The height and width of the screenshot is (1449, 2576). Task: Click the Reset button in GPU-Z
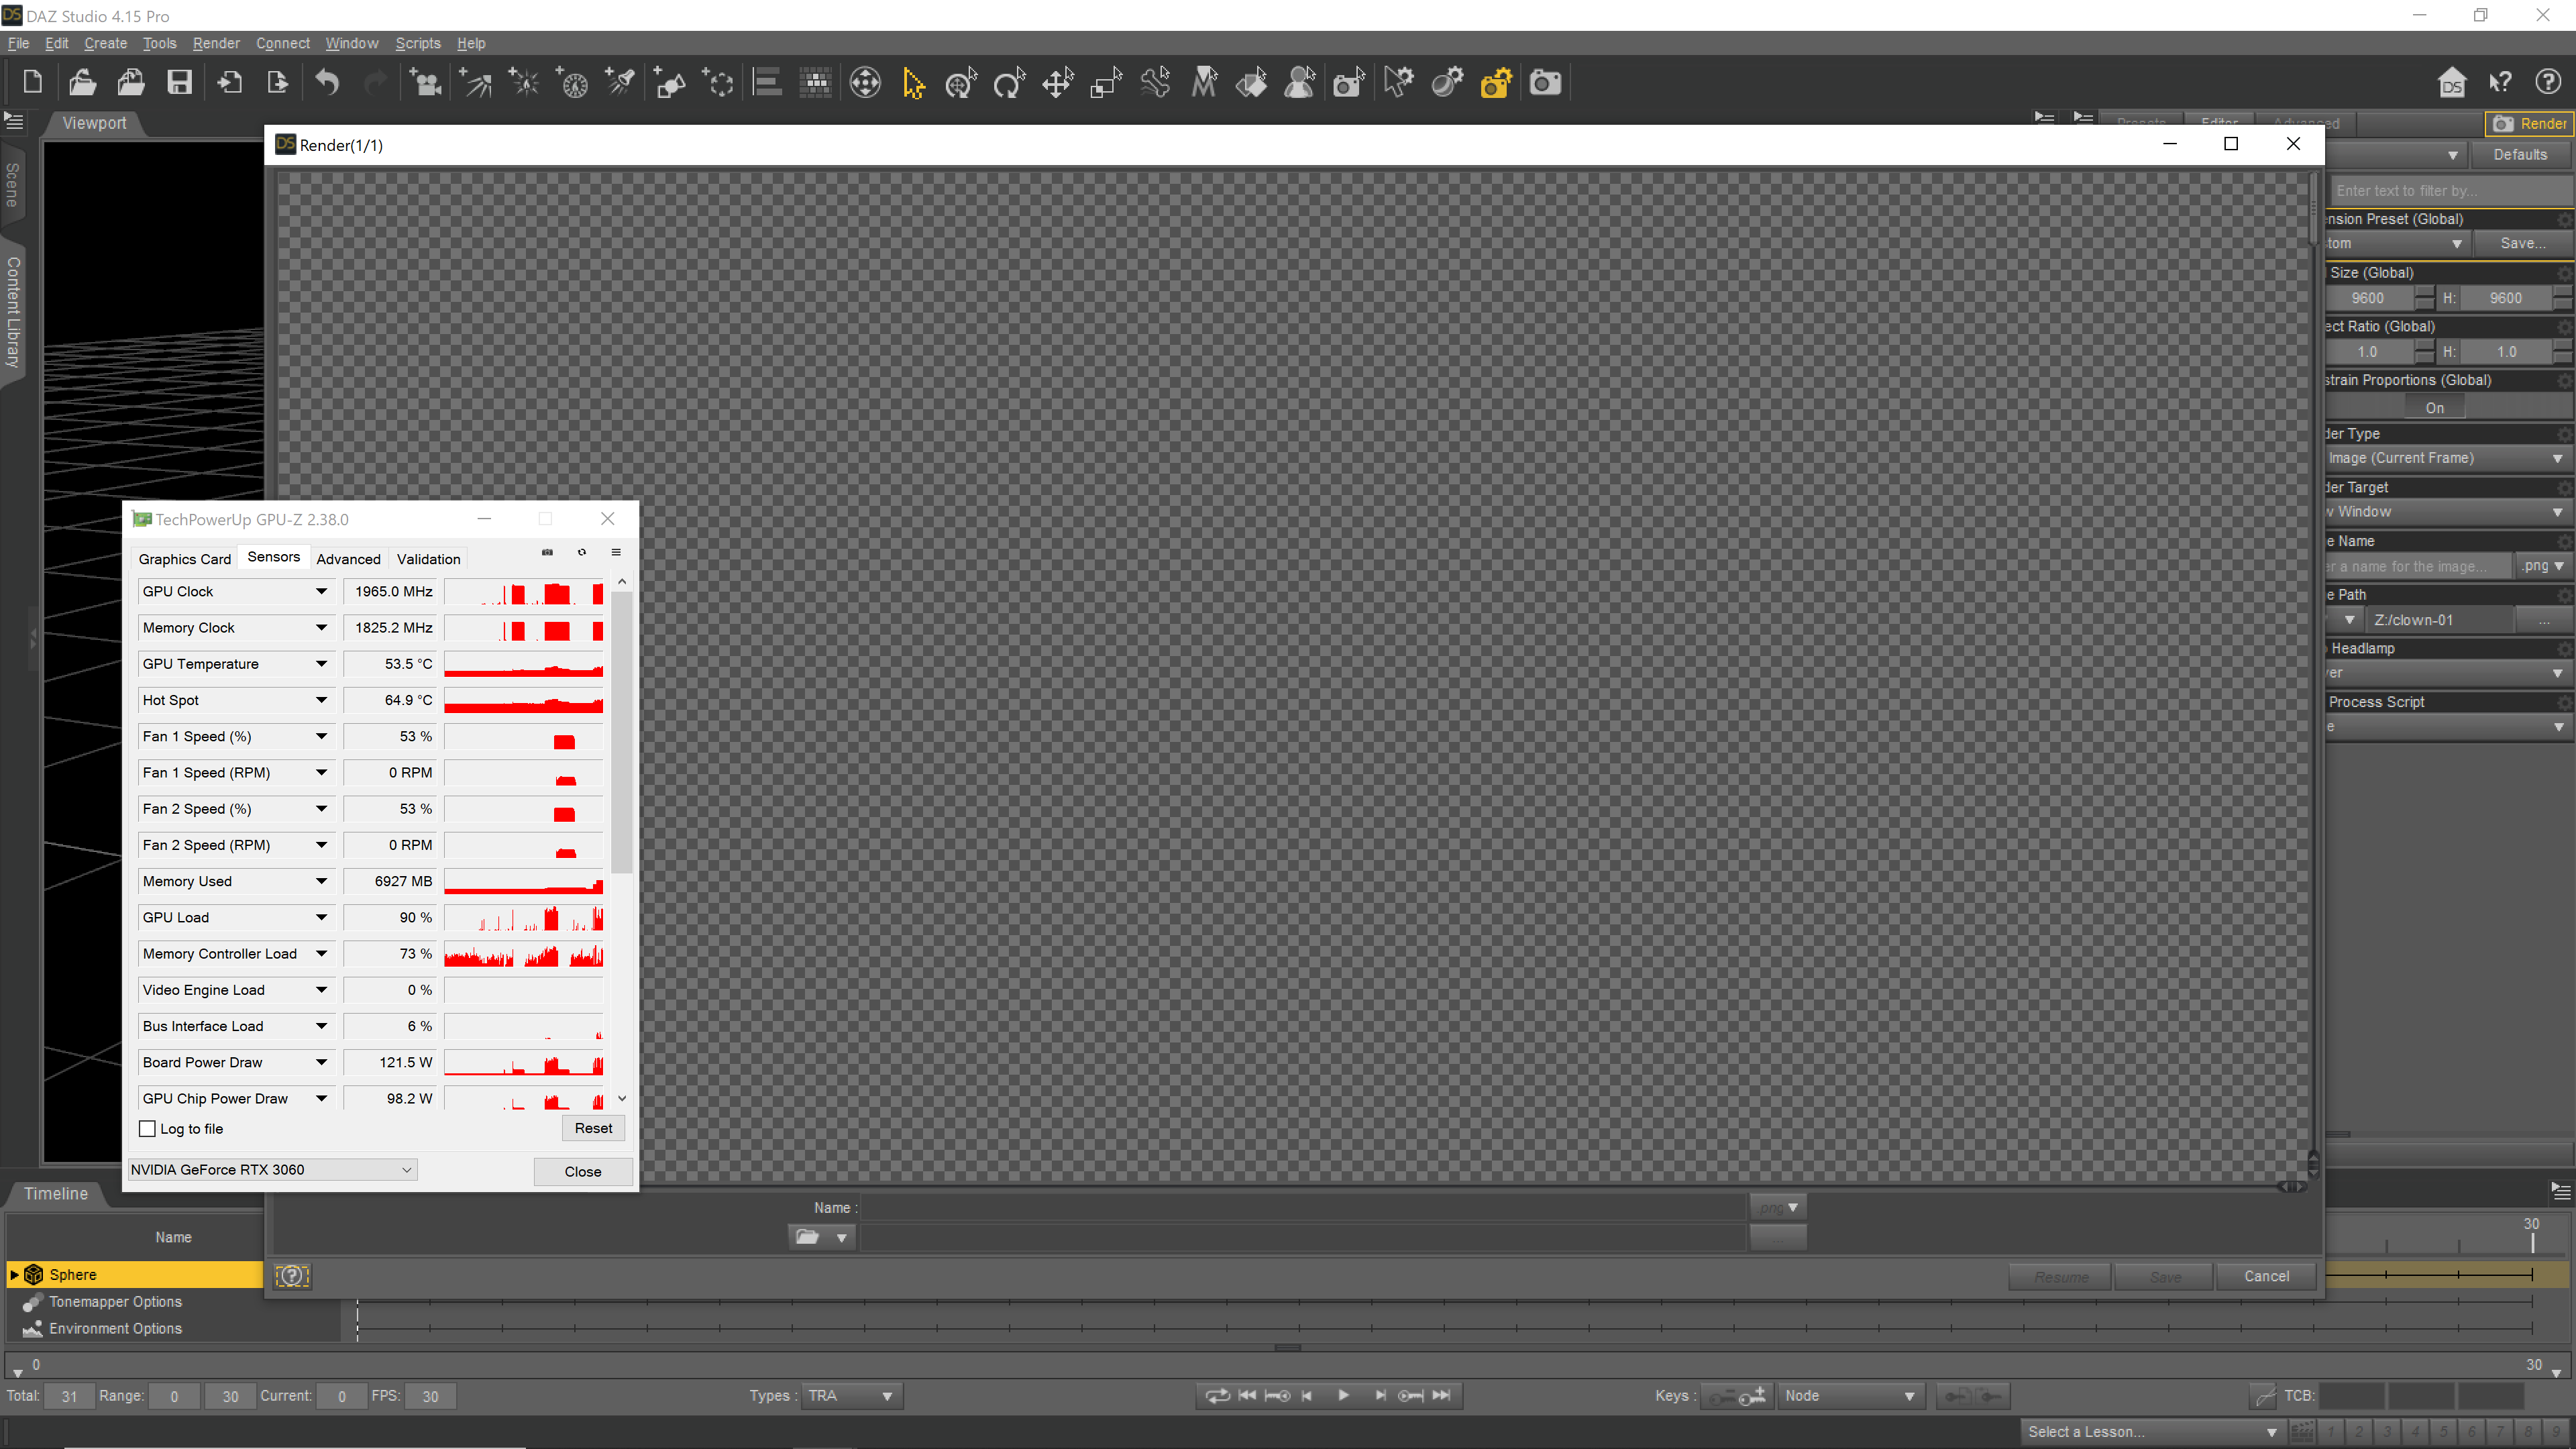pyautogui.click(x=593, y=1128)
